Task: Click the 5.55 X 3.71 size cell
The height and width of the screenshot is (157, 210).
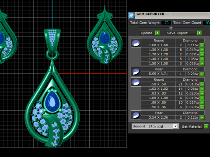Action: click(x=158, y=74)
